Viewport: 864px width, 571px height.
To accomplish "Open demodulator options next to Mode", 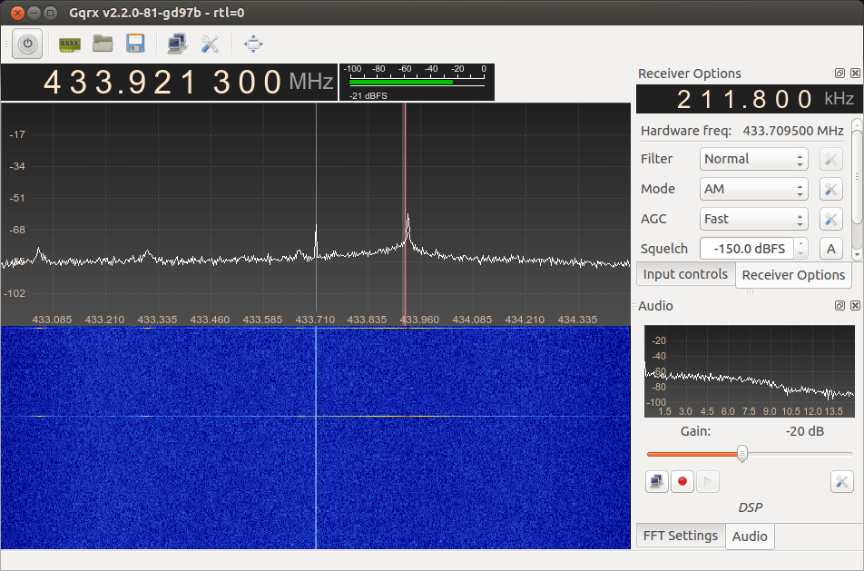I will pos(831,189).
